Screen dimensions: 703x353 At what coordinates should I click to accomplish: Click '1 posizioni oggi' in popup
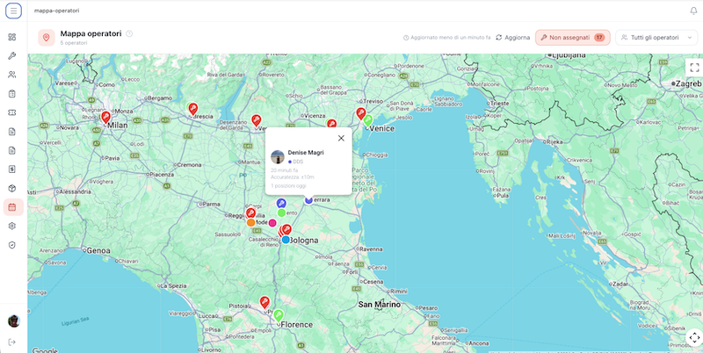point(288,185)
